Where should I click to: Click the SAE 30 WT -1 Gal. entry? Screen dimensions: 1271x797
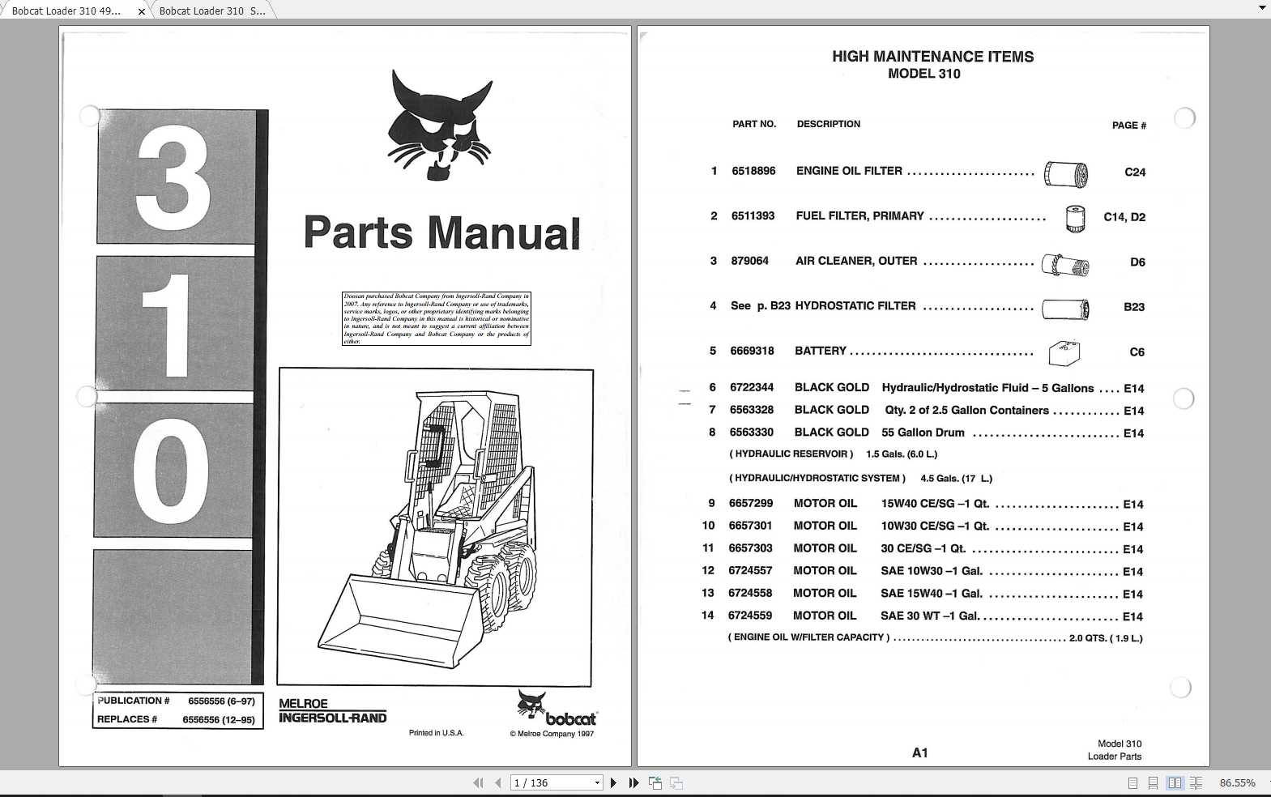[x=930, y=616]
